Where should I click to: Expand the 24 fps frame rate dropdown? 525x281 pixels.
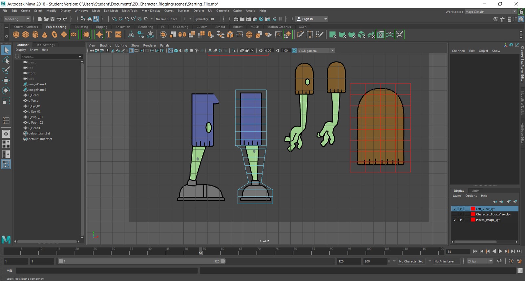(x=491, y=261)
